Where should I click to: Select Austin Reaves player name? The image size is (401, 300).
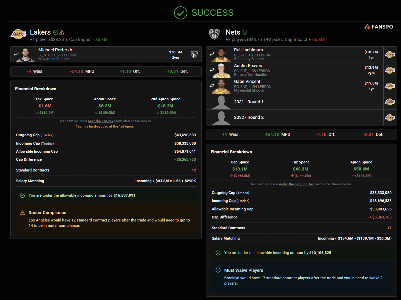pyautogui.click(x=248, y=66)
